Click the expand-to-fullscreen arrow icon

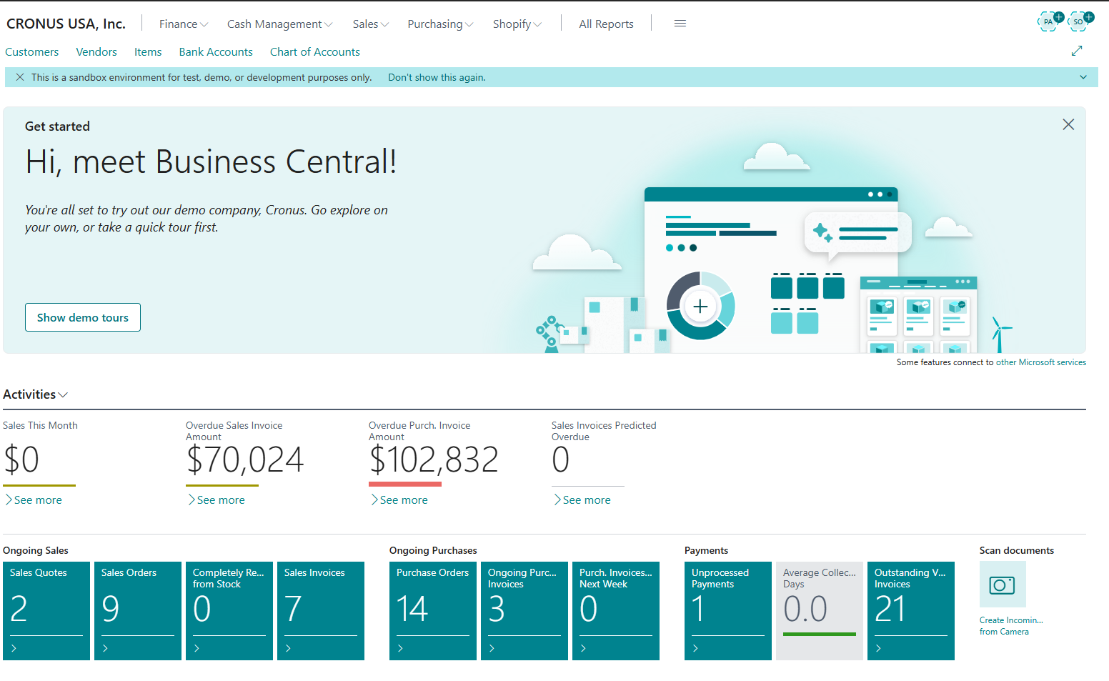point(1077,51)
